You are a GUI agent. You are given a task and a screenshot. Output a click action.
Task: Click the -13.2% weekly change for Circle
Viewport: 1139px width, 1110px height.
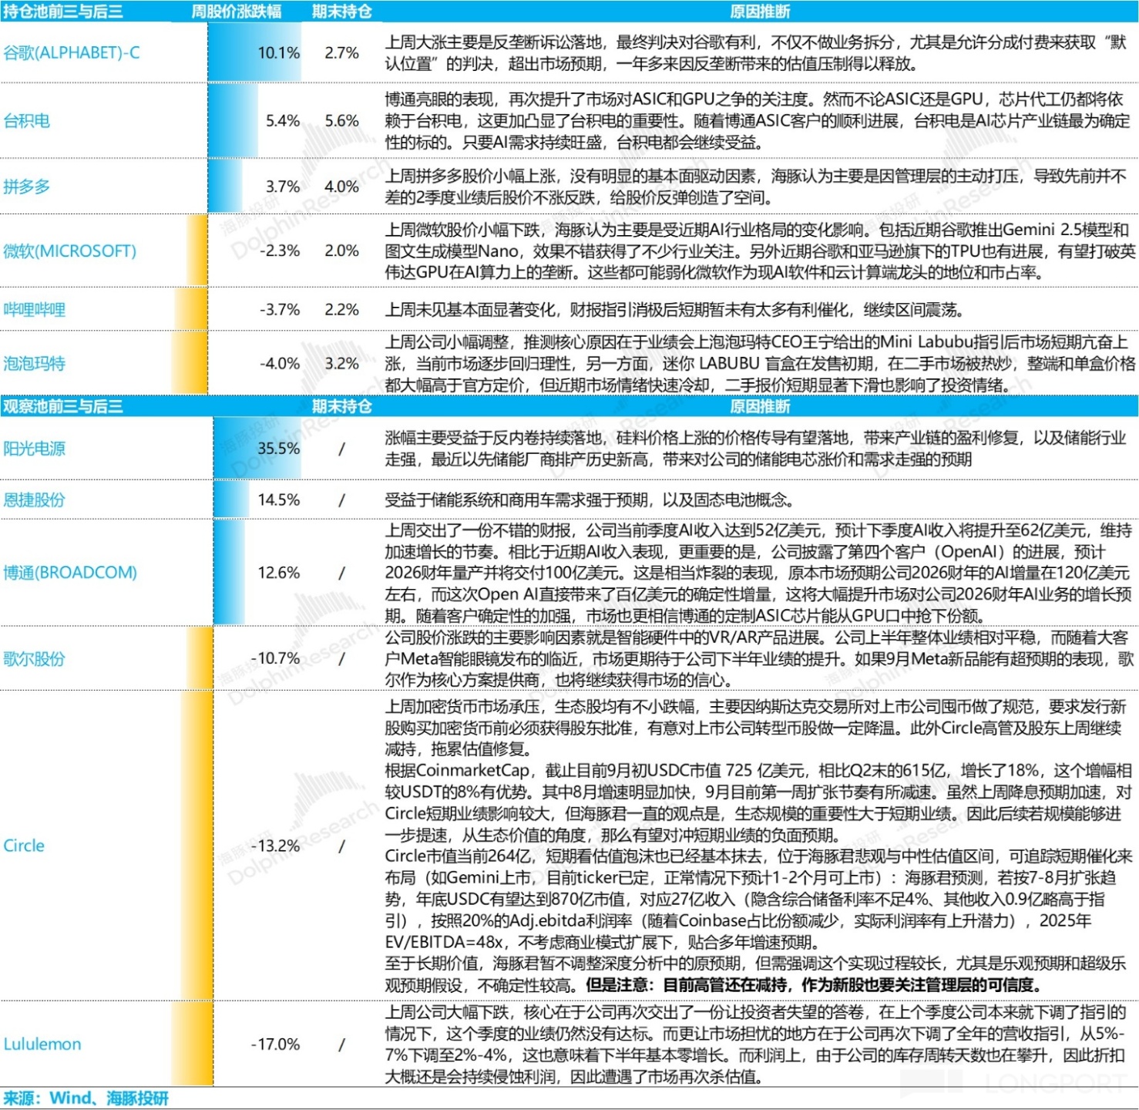coord(276,846)
